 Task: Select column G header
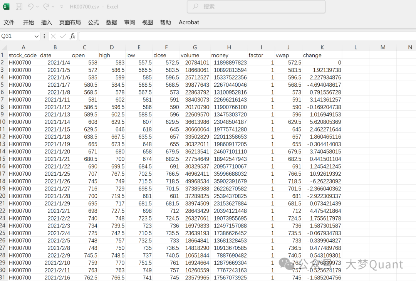(195, 47)
